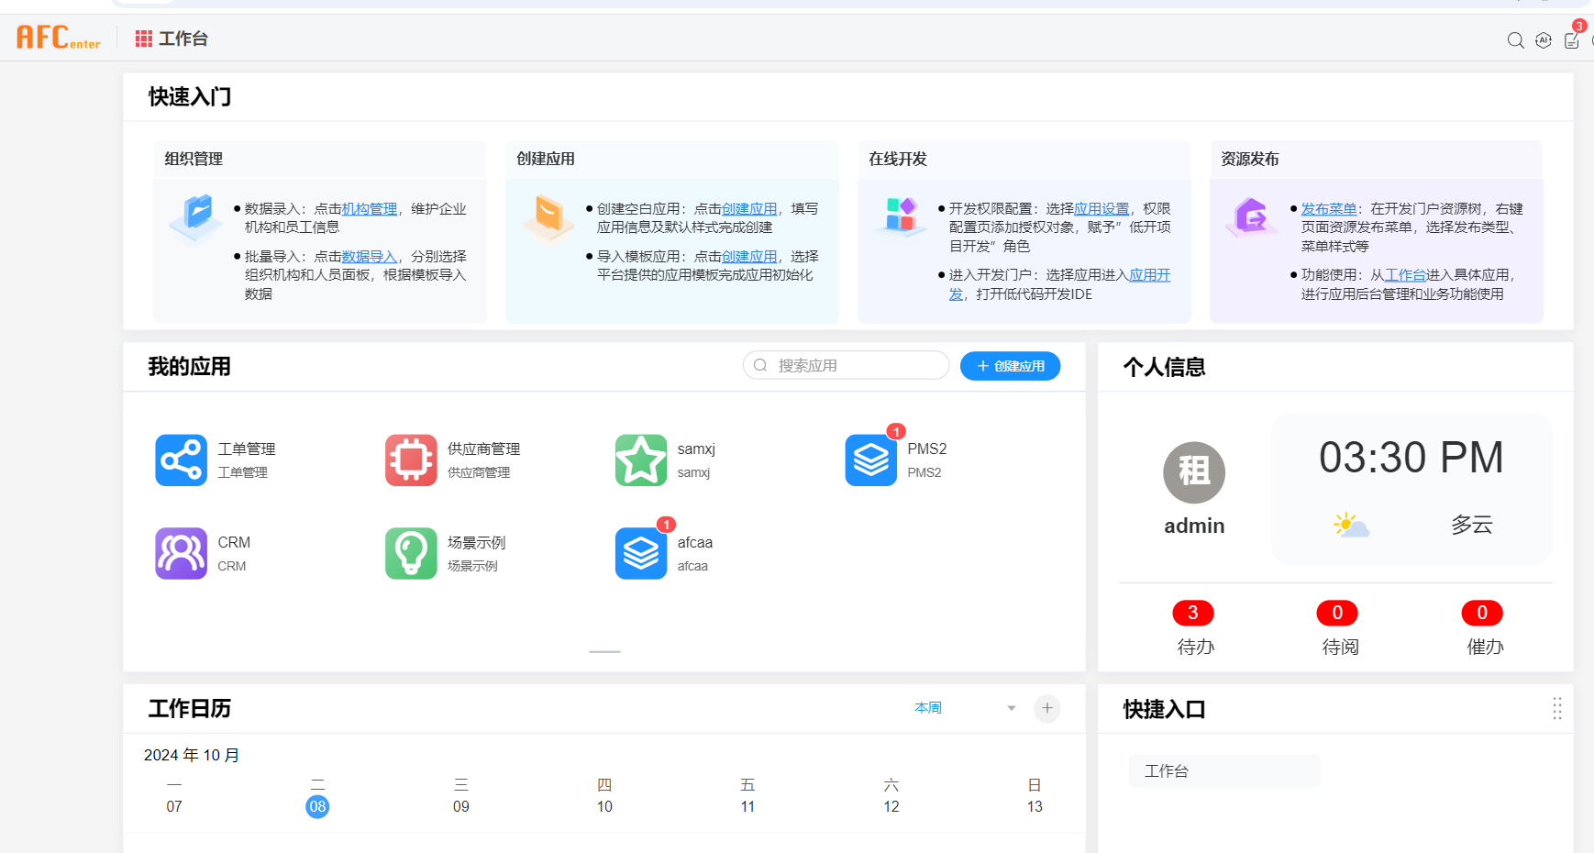Add a calendar event with plus button

(x=1046, y=708)
